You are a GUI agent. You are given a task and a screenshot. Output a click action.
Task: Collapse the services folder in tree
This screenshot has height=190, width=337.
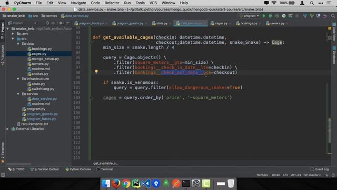pos(18,94)
